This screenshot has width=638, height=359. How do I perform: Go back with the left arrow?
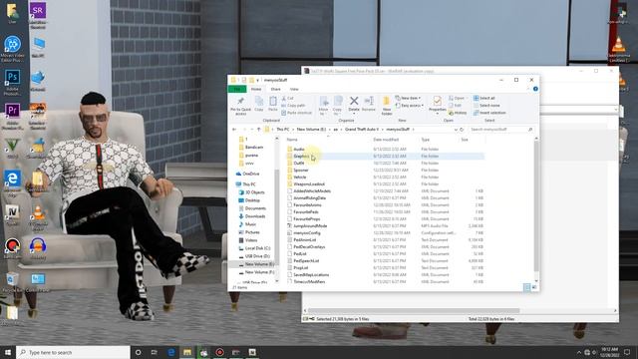point(234,130)
